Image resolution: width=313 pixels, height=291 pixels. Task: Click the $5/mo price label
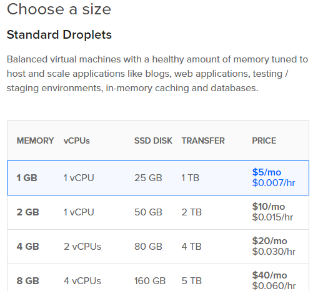click(x=267, y=172)
